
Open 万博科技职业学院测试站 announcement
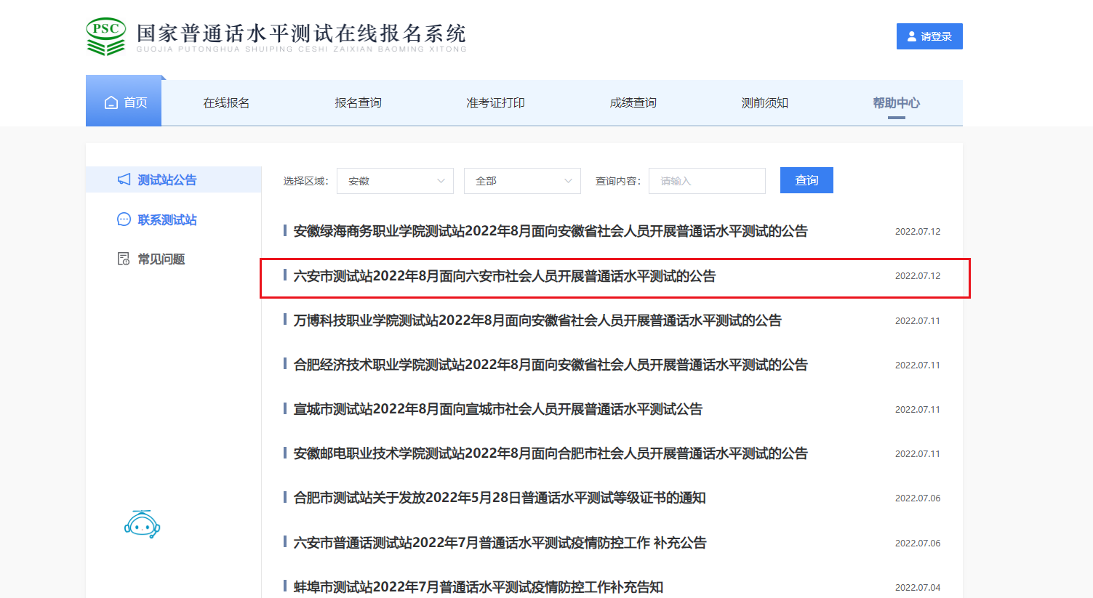[537, 320]
